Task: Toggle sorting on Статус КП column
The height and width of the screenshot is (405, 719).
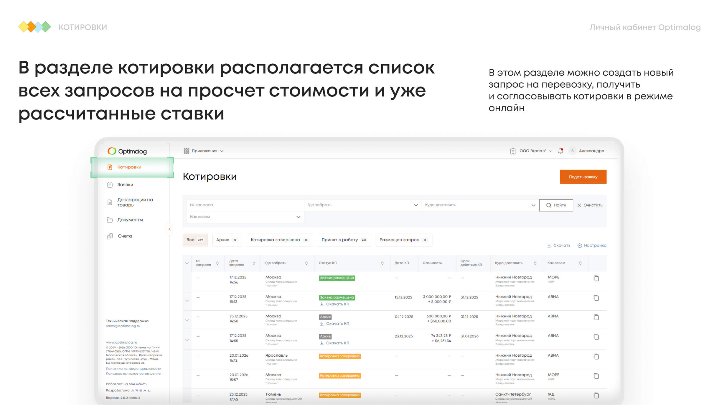Action: click(382, 263)
